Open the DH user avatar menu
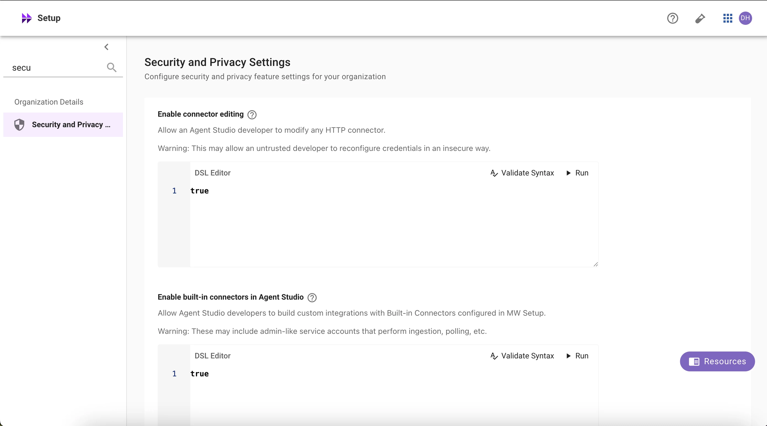Image resolution: width=767 pixels, height=426 pixels. (745, 18)
